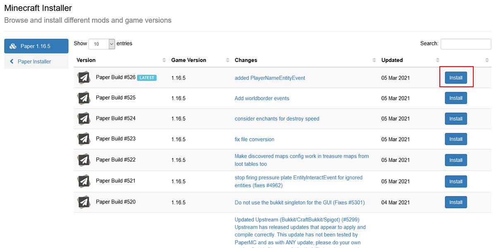Viewport: 496px width, 248px height.
Task: Click the 'Paper Build #525' version text
Action: (116, 98)
